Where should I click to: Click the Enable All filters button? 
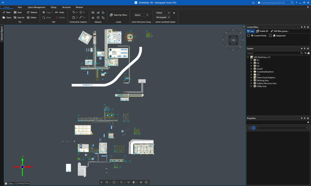tap(262, 31)
